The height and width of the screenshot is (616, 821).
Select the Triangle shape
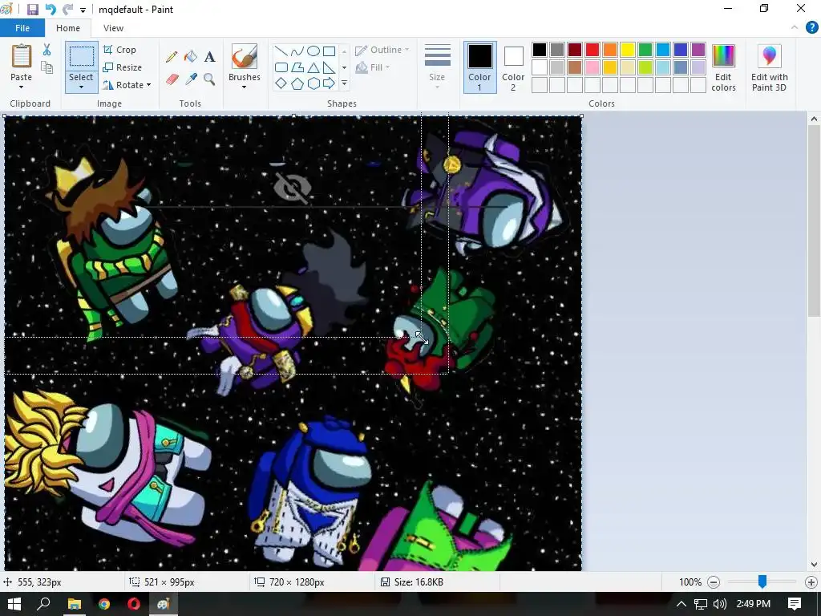[313, 67]
